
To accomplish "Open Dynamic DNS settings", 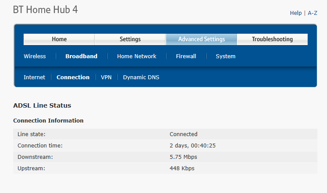I will pos(141,77).
